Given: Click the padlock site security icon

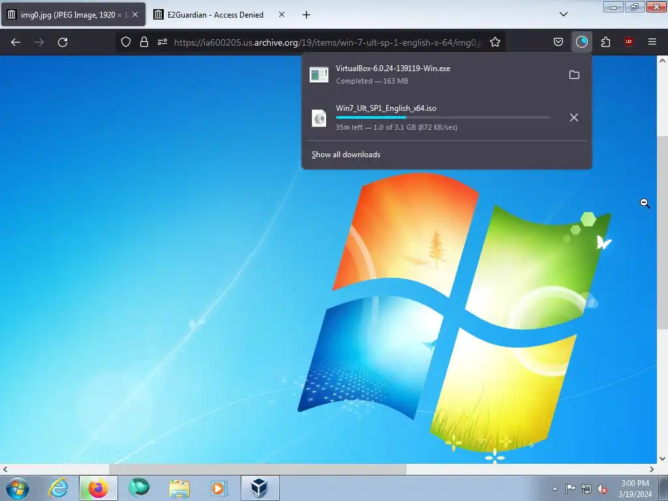Looking at the screenshot, I should coord(144,42).
